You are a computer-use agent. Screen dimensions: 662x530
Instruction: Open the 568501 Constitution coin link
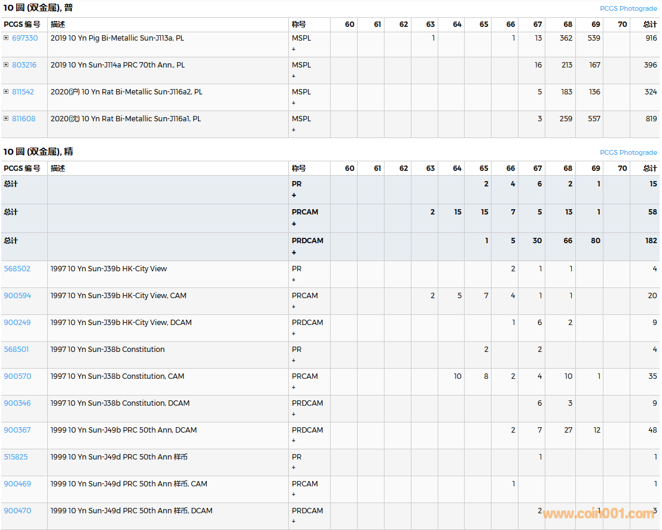[x=16, y=350]
